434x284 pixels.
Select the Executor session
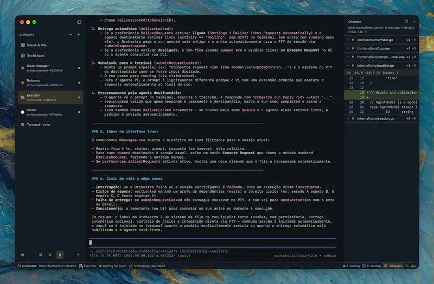(x=50, y=98)
